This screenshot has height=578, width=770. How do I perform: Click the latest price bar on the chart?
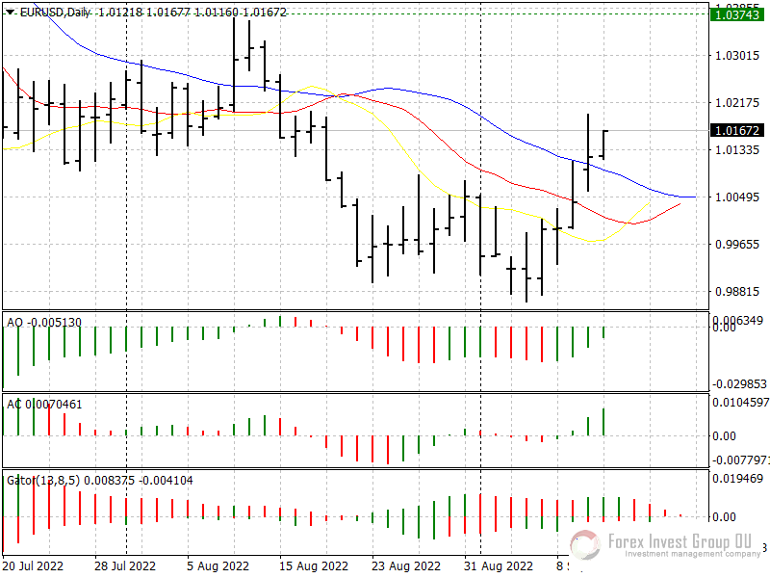click(603, 144)
